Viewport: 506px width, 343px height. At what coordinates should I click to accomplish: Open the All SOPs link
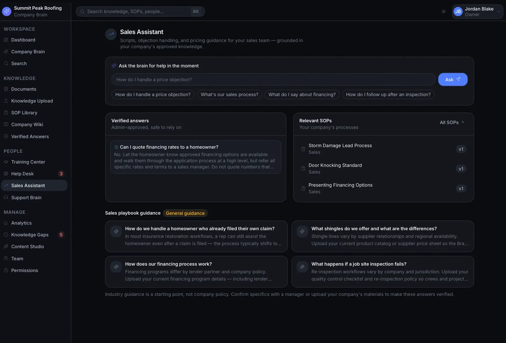click(452, 122)
